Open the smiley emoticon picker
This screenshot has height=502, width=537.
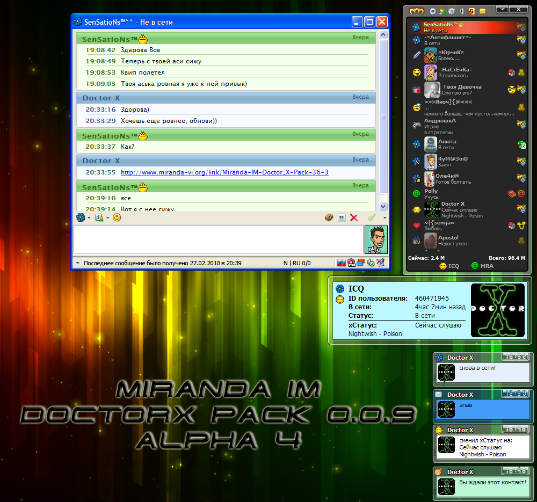coord(117,217)
